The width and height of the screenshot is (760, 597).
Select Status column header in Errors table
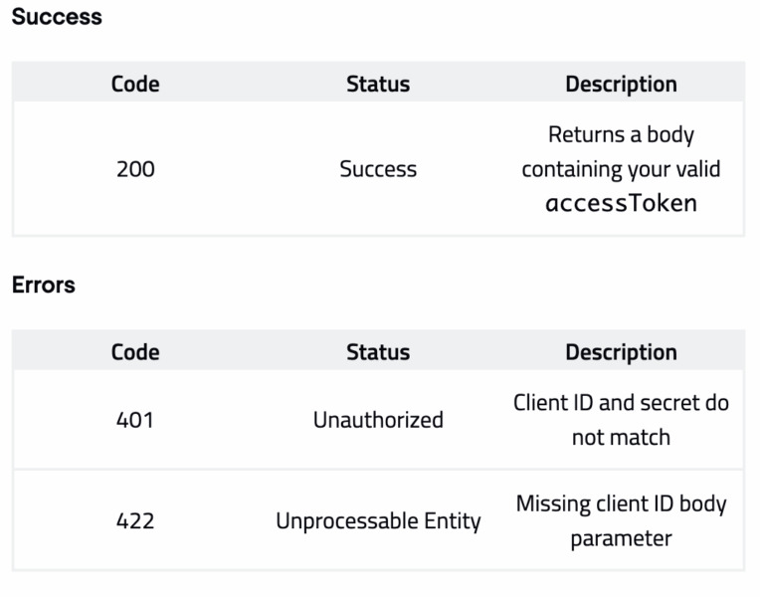378,352
